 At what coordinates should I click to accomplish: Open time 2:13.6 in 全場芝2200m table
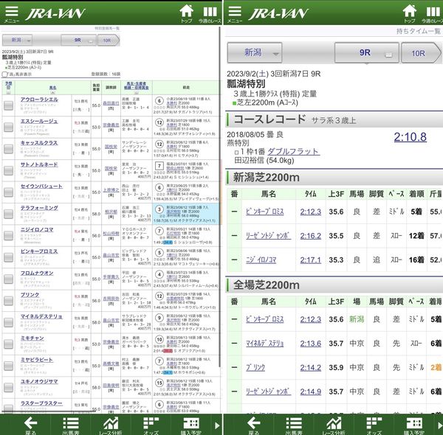(x=311, y=344)
